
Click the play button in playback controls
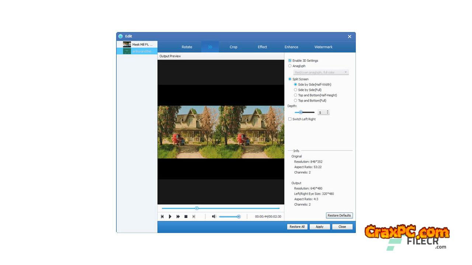pos(170,217)
